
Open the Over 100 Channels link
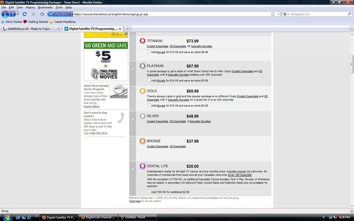click(x=240, y=175)
